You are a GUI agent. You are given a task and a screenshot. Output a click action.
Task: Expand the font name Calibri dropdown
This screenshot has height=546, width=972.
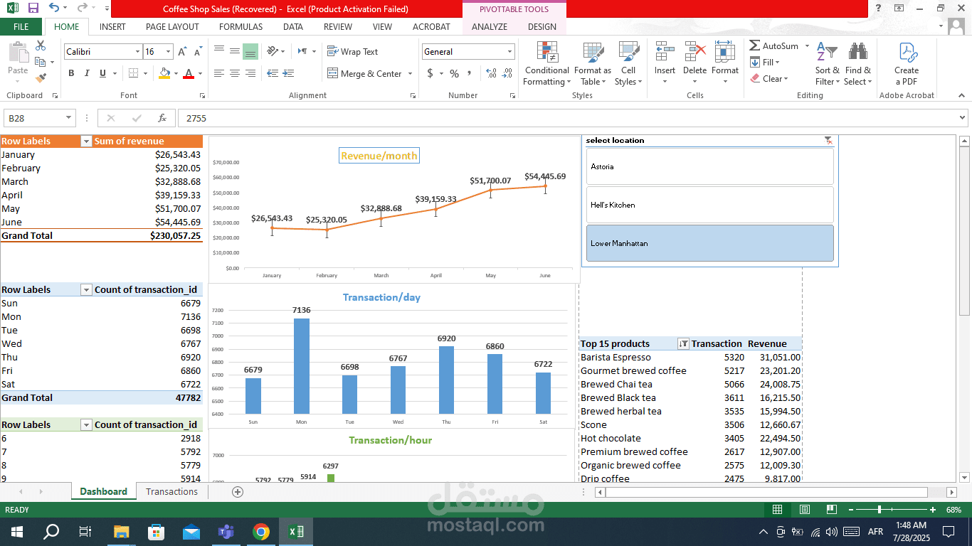[x=137, y=52]
